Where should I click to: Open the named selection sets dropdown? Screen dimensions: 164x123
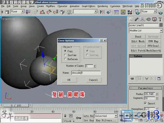pyautogui.click(x=96, y=11)
